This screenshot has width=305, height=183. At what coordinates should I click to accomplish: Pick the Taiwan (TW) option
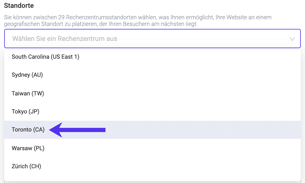coord(28,93)
